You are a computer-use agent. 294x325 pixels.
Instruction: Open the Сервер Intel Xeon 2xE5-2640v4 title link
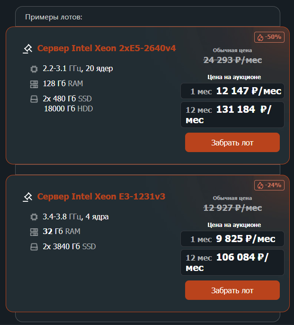tap(107, 48)
